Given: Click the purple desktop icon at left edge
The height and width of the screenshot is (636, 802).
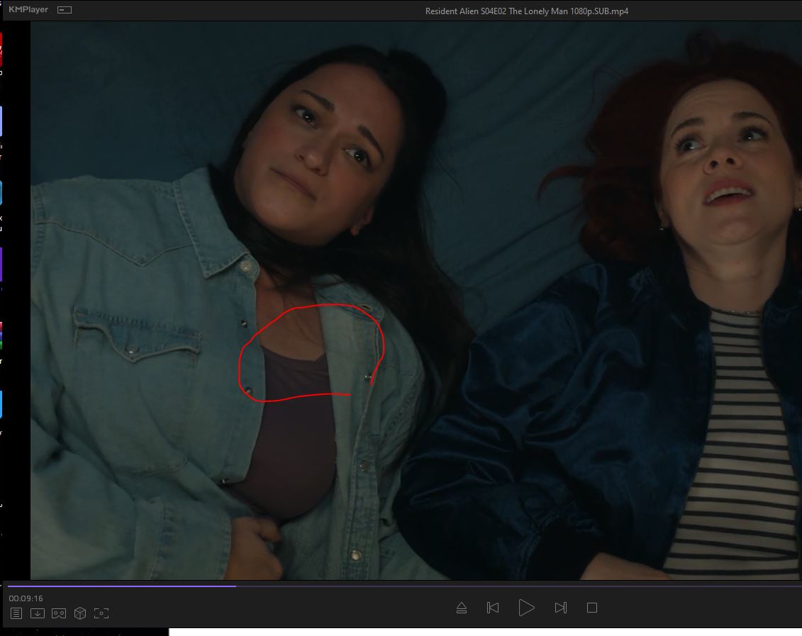Looking at the screenshot, I should click(x=1, y=264).
